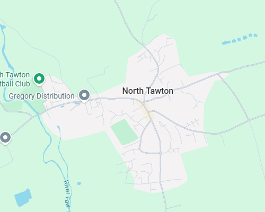Select the green playing field in town
This screenshot has height=212, width=265.
click(124, 132)
